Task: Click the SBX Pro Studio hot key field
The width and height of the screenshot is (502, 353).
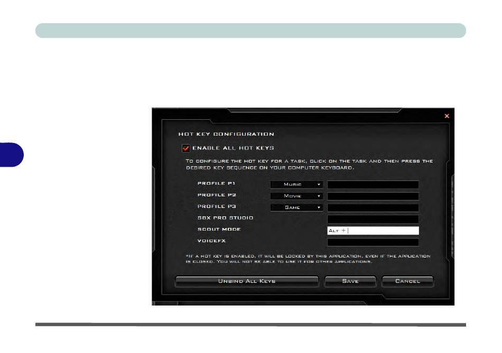Action: (373, 219)
